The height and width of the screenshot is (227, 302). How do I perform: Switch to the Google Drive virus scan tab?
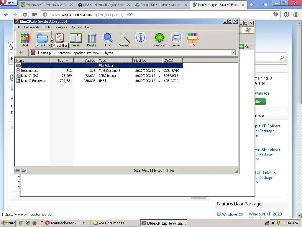click(x=161, y=5)
